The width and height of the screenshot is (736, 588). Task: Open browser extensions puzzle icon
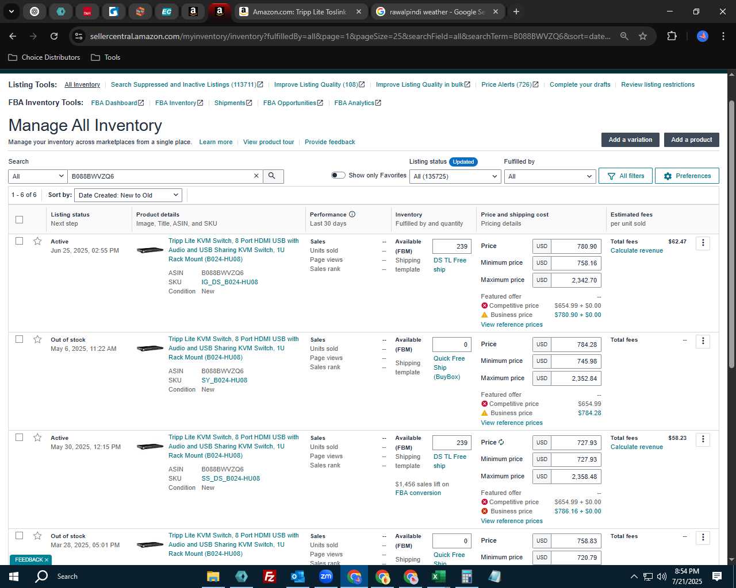tap(672, 36)
